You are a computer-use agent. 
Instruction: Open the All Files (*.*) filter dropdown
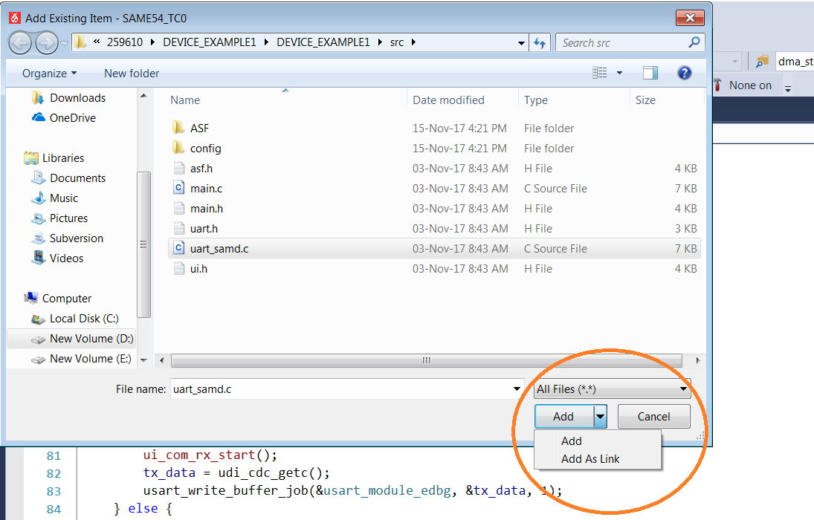[x=613, y=389]
